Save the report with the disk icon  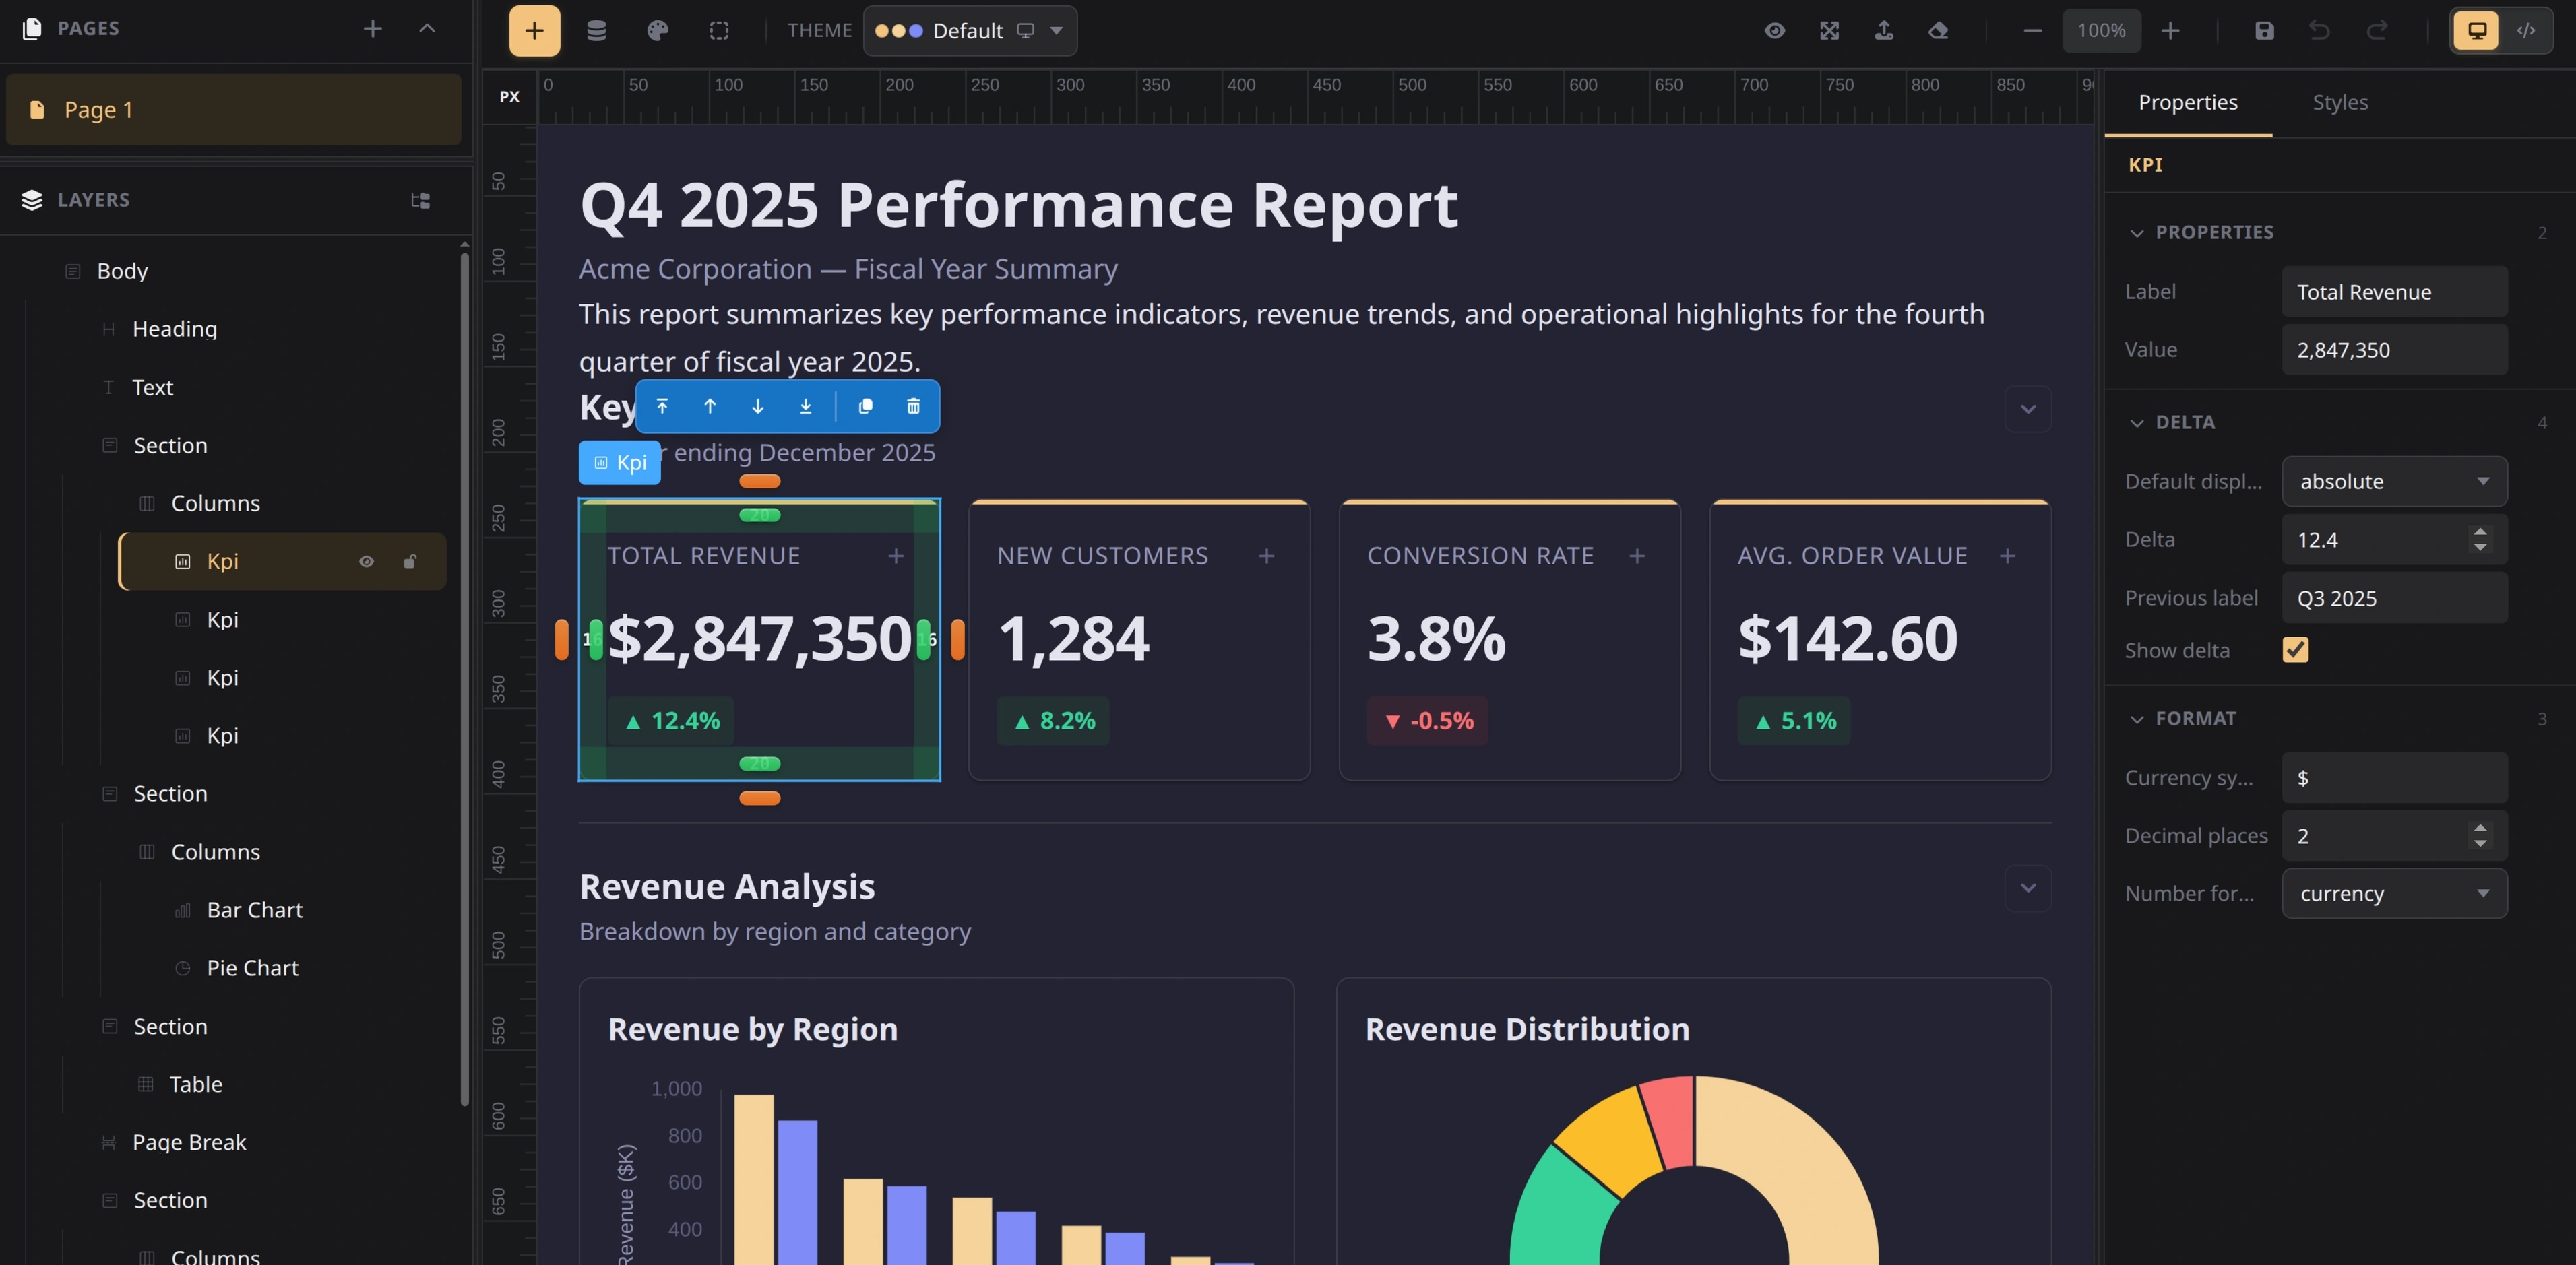(2264, 30)
